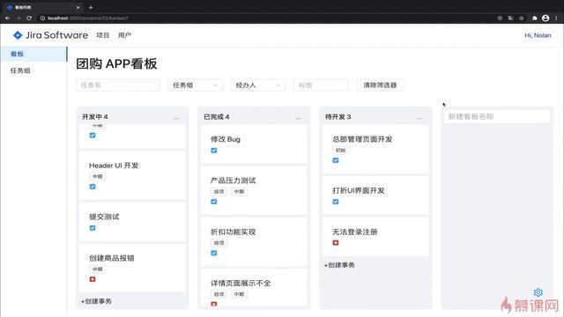
Task: Click the 团购 APP看板 page title
Action: pos(116,63)
